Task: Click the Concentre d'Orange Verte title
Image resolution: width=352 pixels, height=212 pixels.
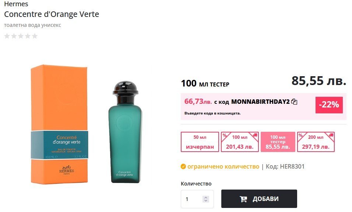Action: pyautogui.click(x=52, y=14)
